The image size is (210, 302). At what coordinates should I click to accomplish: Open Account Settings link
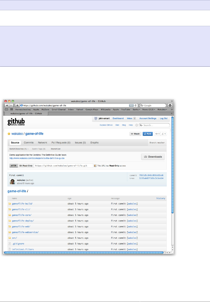148,118
